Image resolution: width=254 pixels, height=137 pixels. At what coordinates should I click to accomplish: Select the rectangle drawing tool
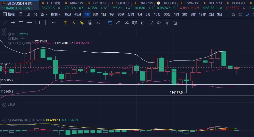(x=38, y=23)
